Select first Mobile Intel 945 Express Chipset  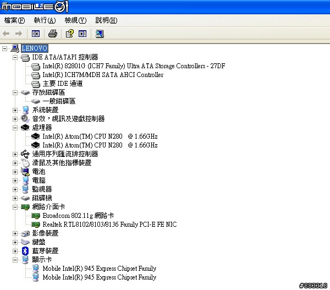(100, 269)
